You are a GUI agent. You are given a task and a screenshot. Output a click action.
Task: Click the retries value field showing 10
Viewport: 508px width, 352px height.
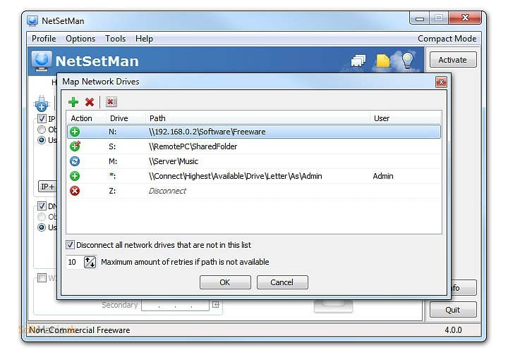75,262
